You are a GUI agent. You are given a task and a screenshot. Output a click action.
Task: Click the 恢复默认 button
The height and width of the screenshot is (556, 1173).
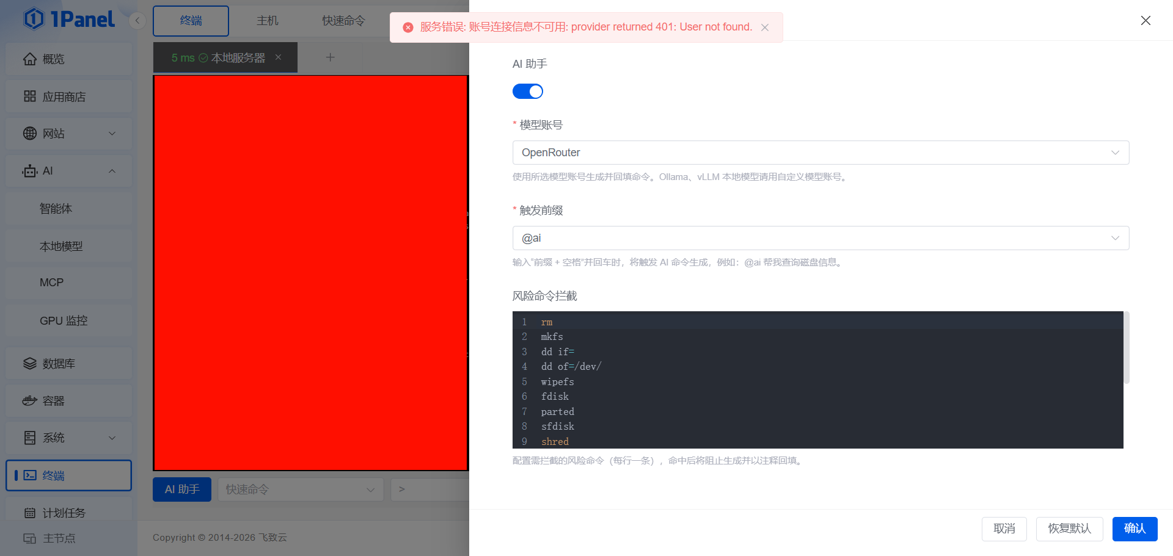(1069, 529)
